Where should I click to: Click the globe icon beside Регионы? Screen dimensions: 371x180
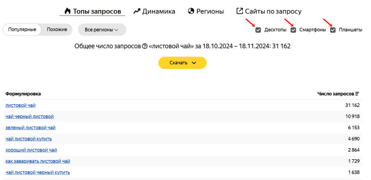tap(191, 11)
